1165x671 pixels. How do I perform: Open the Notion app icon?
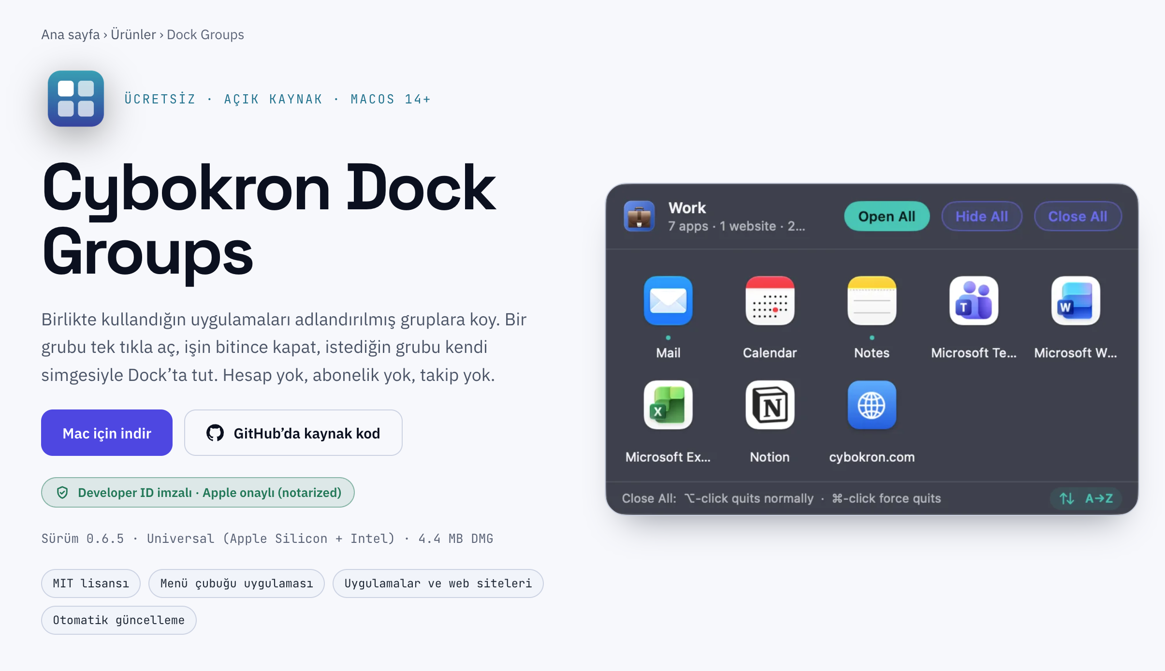point(770,405)
